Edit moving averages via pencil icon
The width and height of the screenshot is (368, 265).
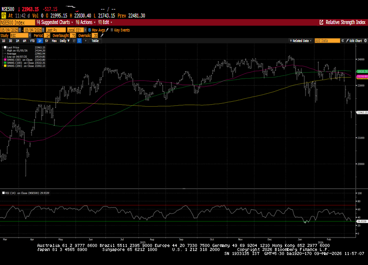coord(107,30)
